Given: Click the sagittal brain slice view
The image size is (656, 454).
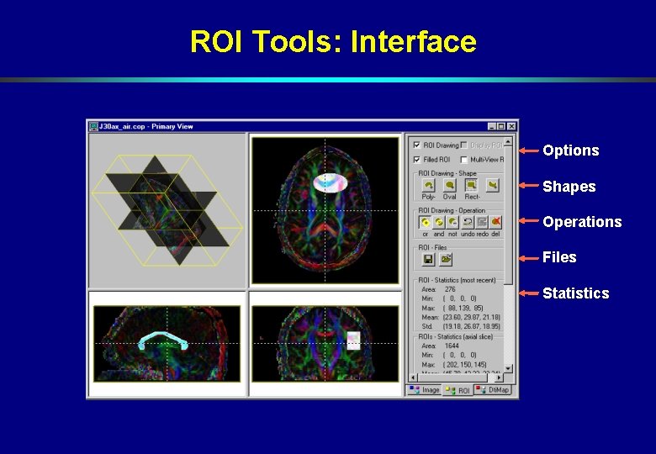Looking at the screenshot, I should click(167, 343).
